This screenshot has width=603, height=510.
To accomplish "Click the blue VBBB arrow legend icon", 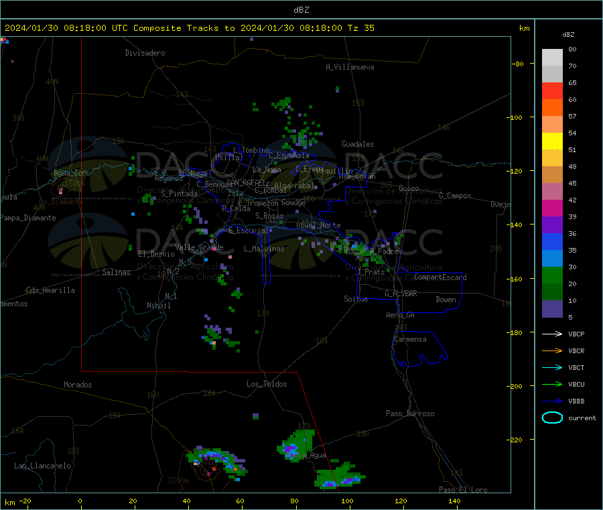I will click(552, 401).
